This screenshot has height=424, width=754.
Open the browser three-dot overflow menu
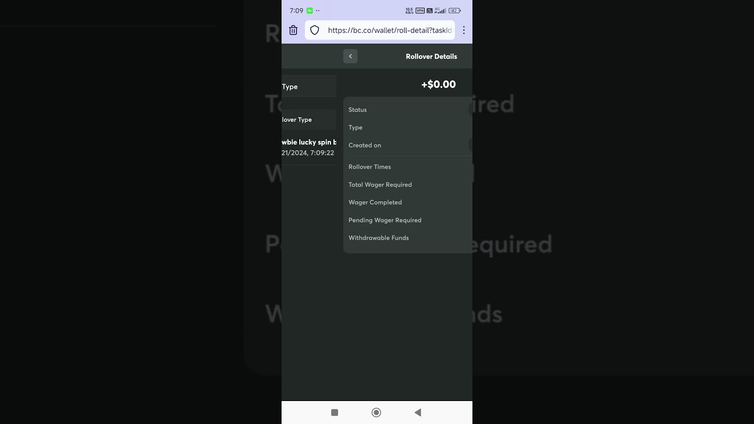coord(464,30)
